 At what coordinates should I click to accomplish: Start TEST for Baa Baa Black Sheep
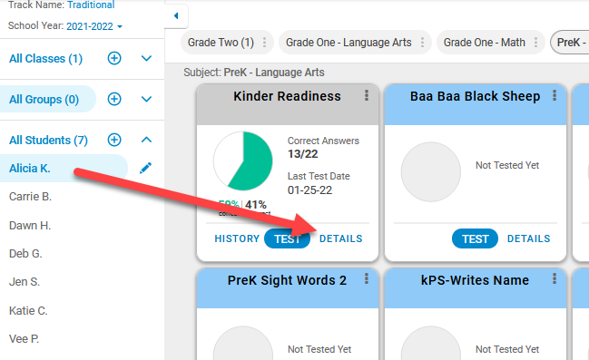(x=475, y=238)
